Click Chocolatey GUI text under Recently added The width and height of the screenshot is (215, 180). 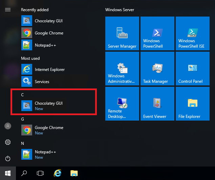[x=49, y=21]
